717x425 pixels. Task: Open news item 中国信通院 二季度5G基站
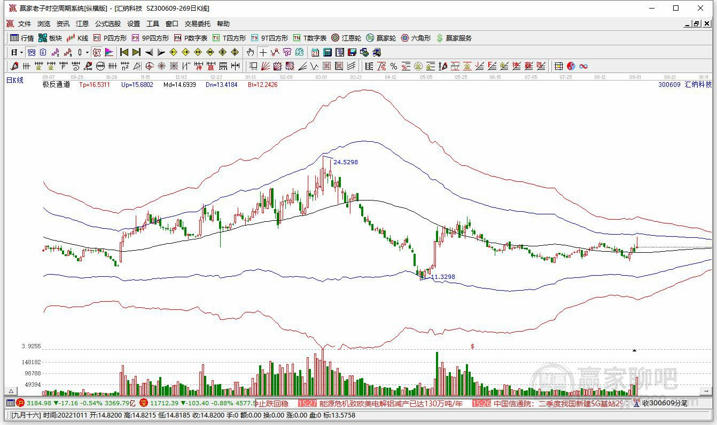click(559, 403)
